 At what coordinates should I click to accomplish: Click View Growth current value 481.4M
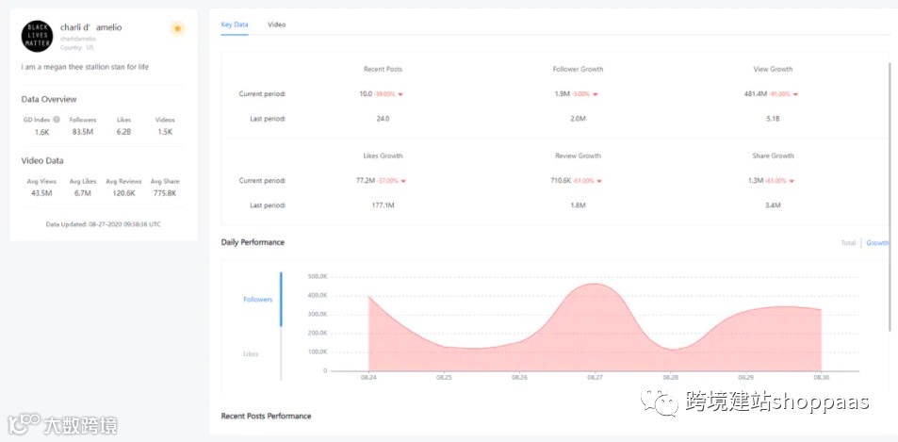tap(756, 94)
